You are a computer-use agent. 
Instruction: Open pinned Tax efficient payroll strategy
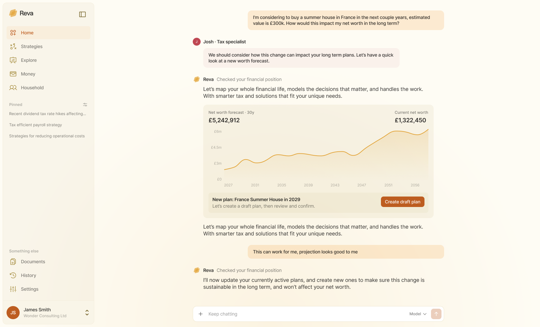click(36, 125)
